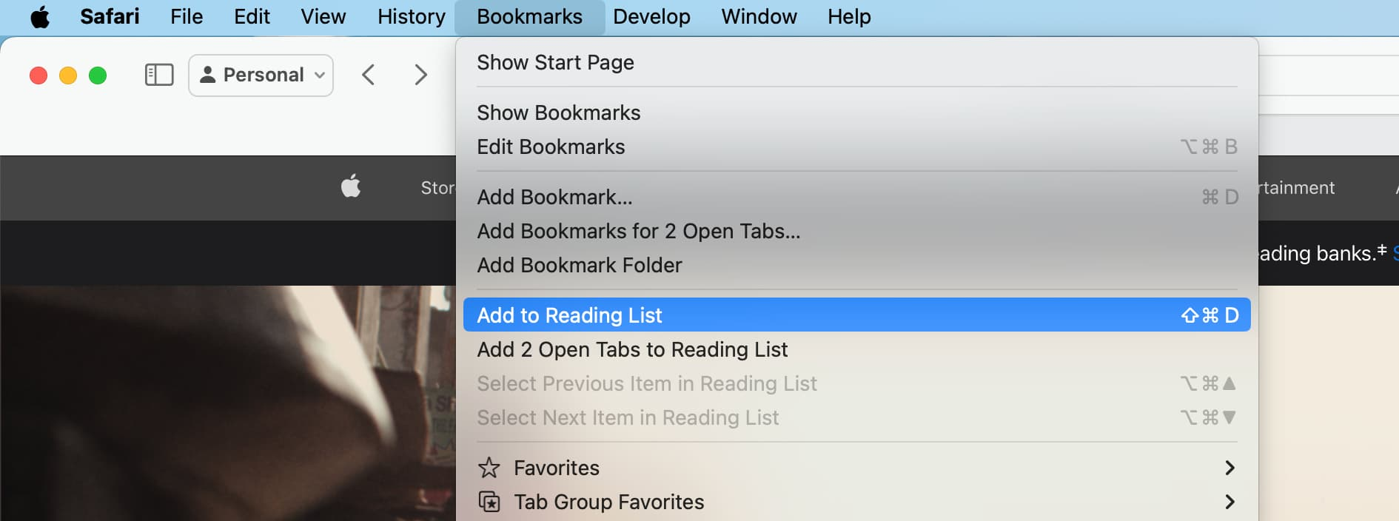Click the yellow minimize window button
1399x521 pixels.
68,75
